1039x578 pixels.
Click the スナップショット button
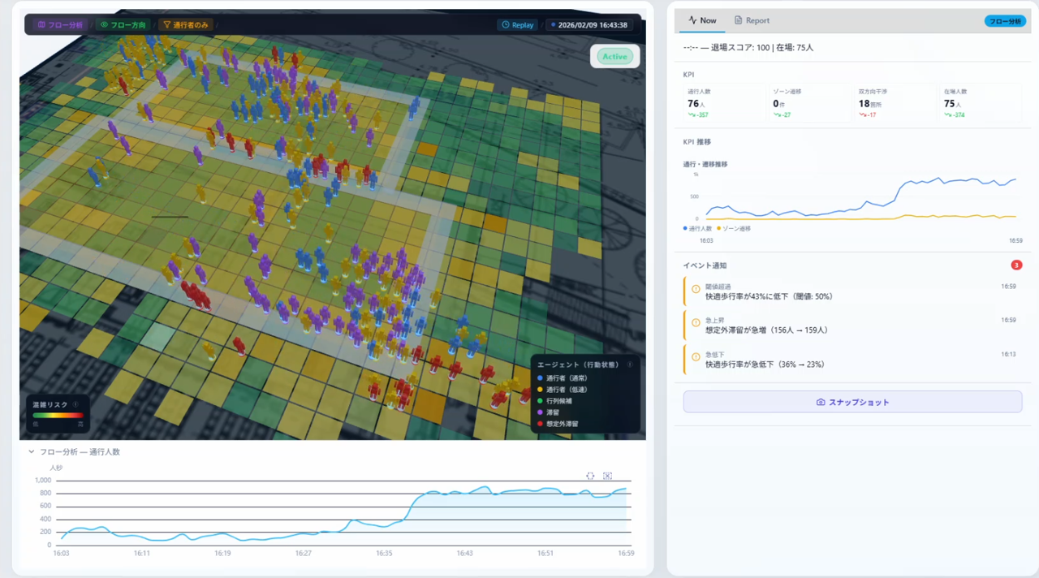[852, 402]
